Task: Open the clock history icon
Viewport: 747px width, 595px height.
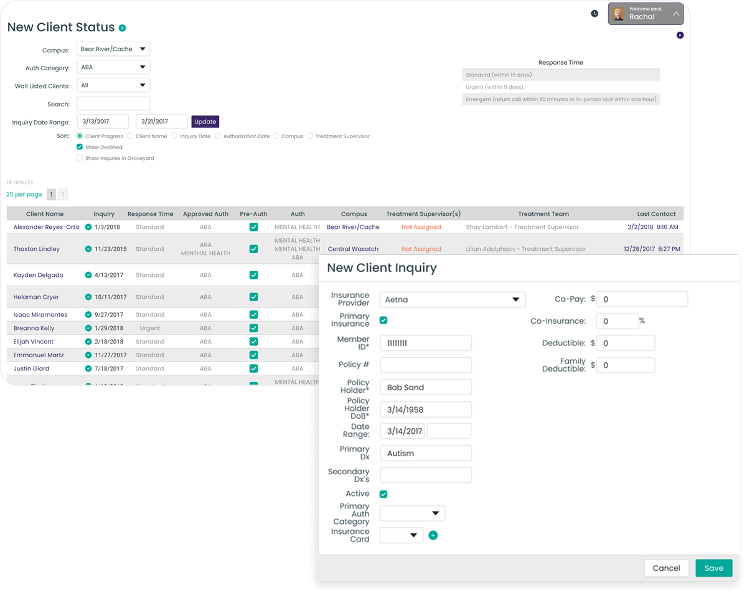Action: pyautogui.click(x=594, y=14)
